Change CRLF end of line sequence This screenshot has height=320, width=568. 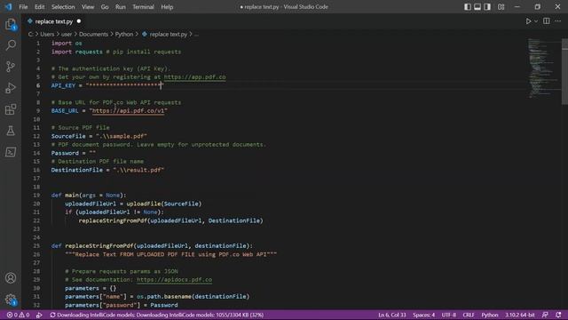pos(469,315)
